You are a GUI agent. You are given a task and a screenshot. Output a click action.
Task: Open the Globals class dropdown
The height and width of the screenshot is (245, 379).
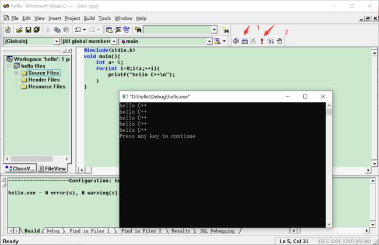coord(57,41)
